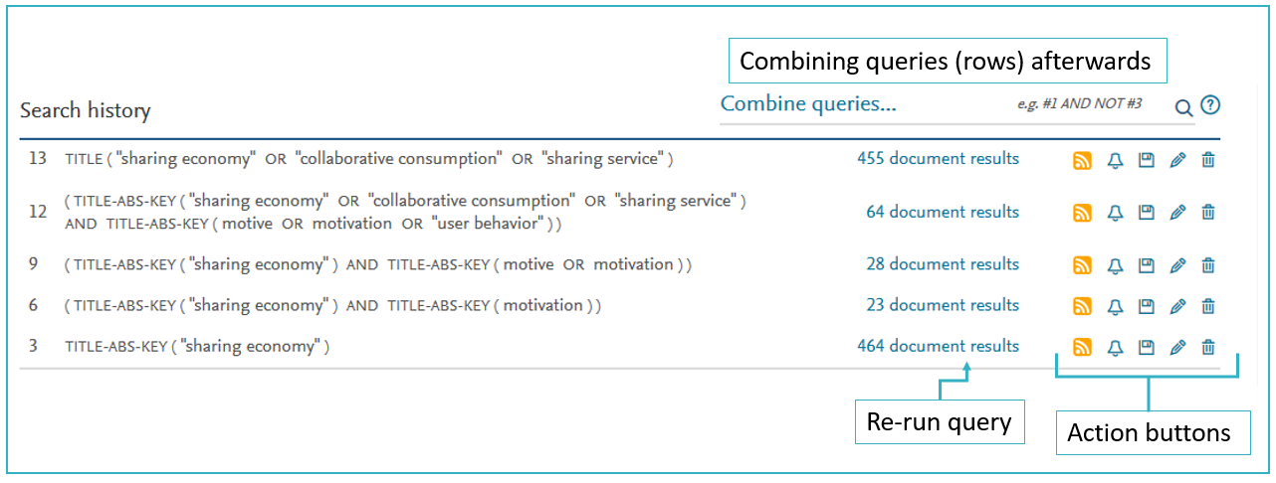Re-run query via 28 document results
The height and width of the screenshot is (483, 1276).
tap(943, 264)
